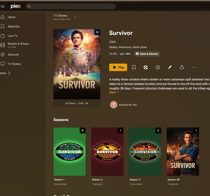Open TV Shows in sidebar
The height and width of the screenshot is (196, 210).
coord(14,64)
